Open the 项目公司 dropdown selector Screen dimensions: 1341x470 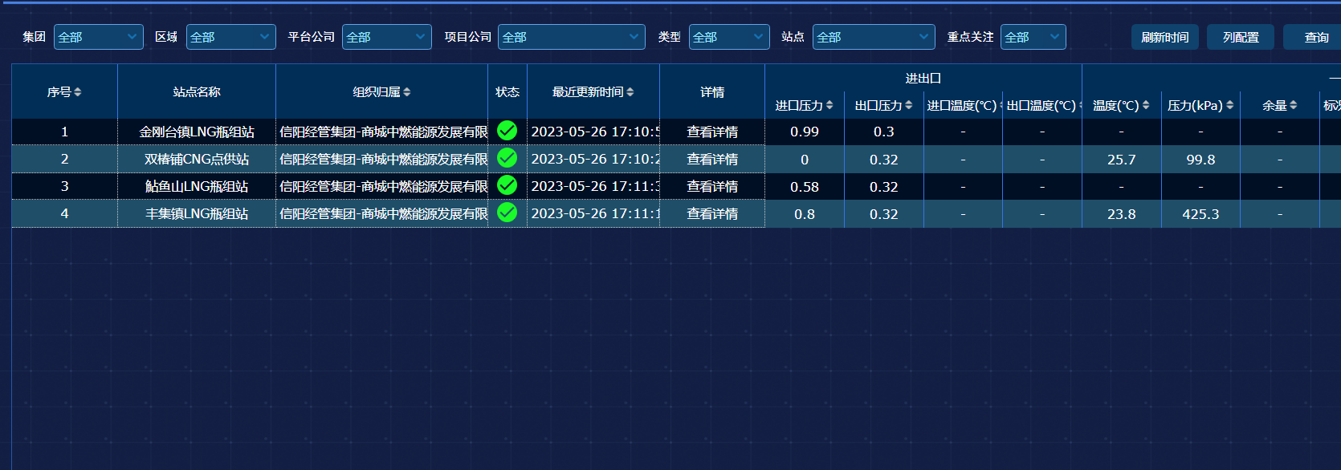[571, 37]
